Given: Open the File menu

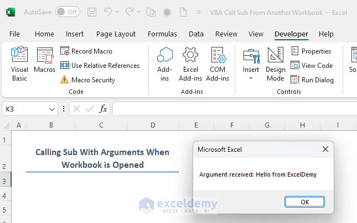Looking at the screenshot, I should tap(14, 34).
